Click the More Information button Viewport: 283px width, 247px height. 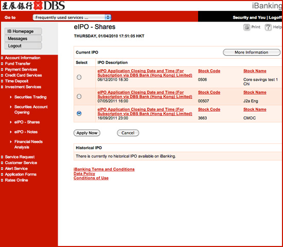(x=252, y=52)
